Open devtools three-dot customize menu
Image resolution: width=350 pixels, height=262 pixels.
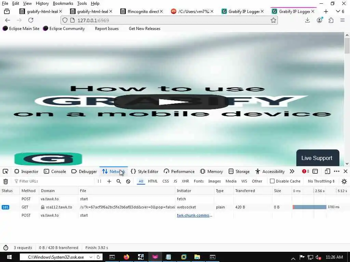point(337,171)
